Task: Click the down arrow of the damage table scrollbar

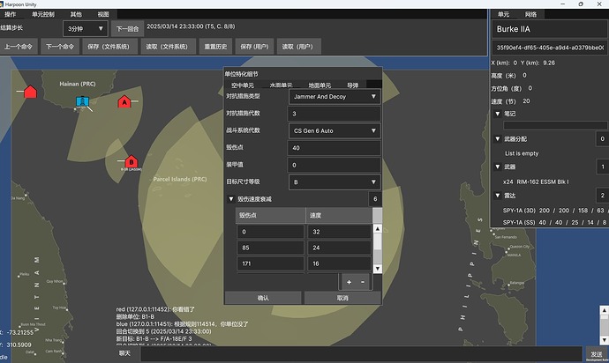Action: point(377,269)
